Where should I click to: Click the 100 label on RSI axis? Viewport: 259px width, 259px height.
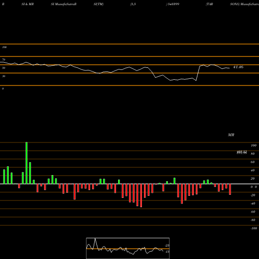(x=4, y=47)
